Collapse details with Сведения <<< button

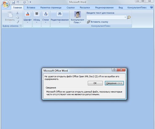click(114, 83)
